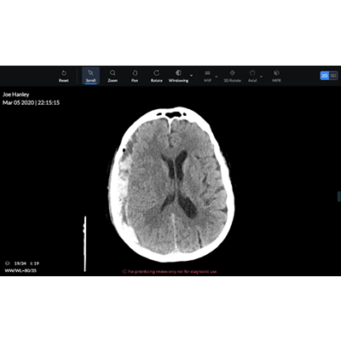341x341 pixels.
Task: Open the MPR view
Action: pyautogui.click(x=276, y=76)
